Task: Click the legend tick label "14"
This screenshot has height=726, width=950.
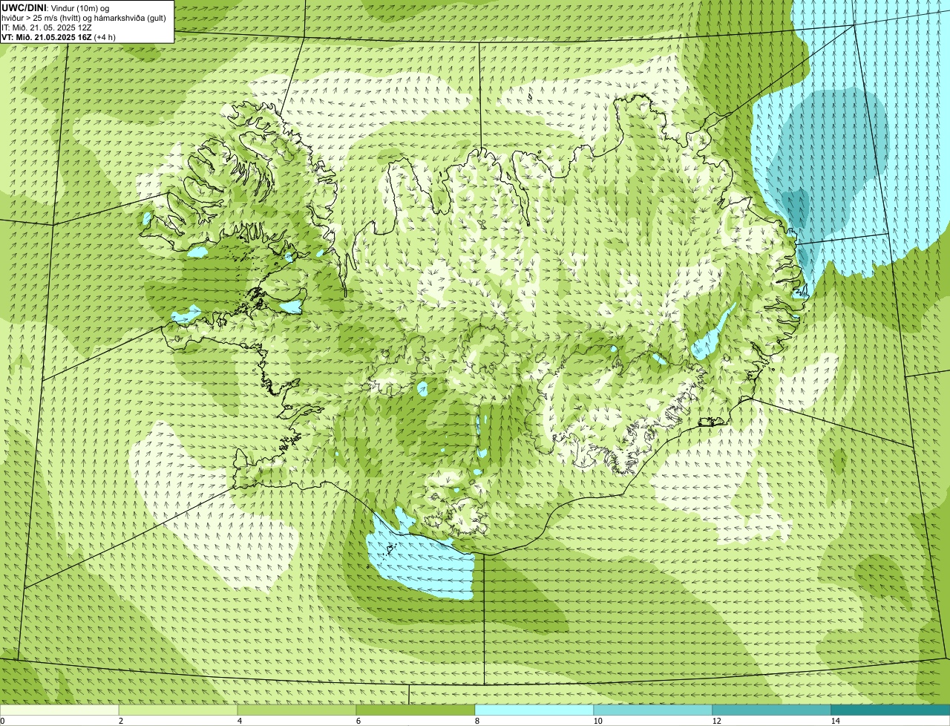Action: [835, 721]
